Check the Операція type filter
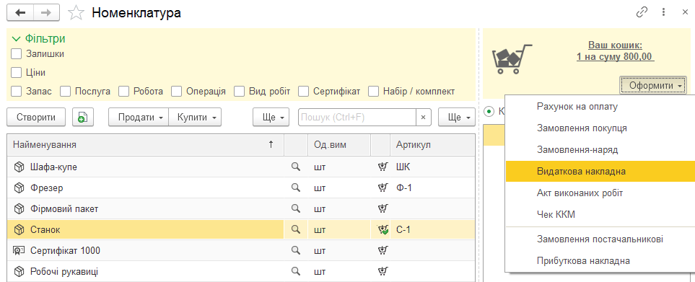The width and height of the screenshot is (695, 282). click(177, 92)
